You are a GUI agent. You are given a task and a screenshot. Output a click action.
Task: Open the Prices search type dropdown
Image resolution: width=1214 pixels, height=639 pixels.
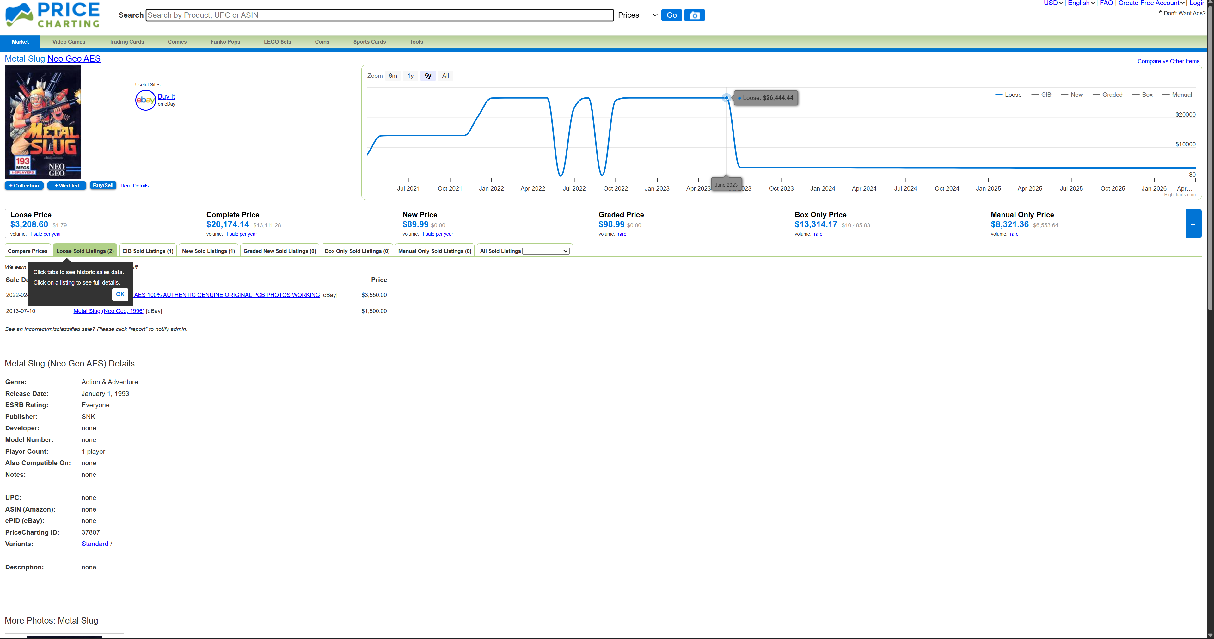point(637,15)
